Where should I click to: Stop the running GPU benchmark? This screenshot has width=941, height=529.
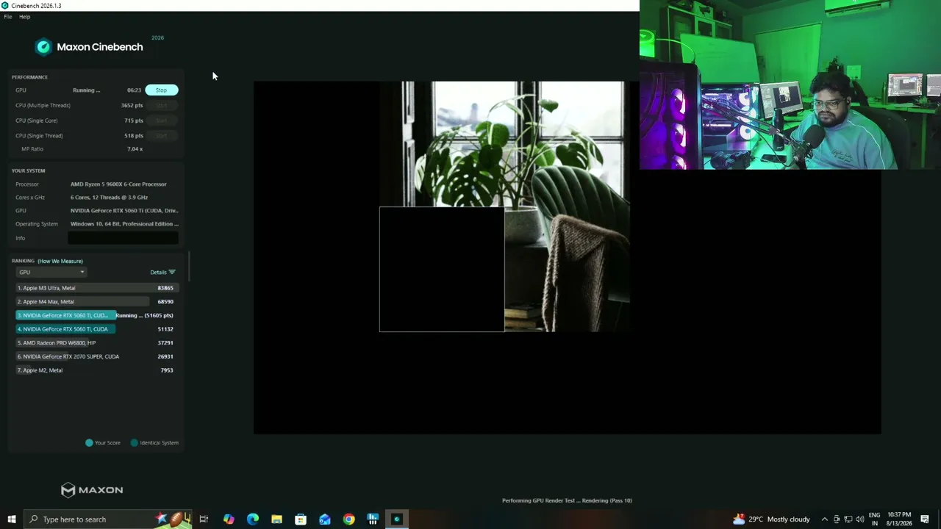(x=161, y=90)
